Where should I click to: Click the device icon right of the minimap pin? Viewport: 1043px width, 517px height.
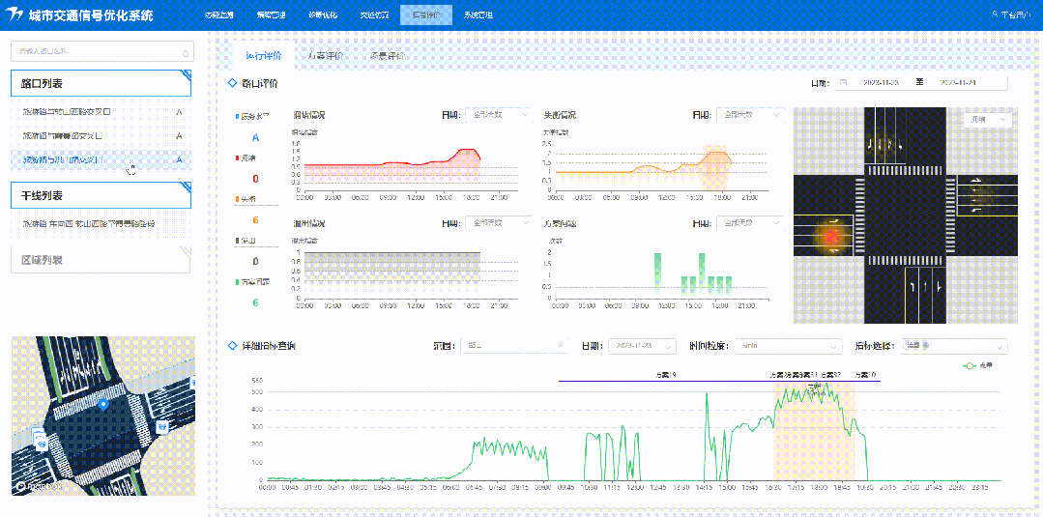pyautogui.click(x=161, y=426)
